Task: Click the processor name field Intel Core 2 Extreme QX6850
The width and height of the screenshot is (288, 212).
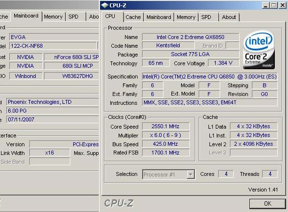Action: 190,37
